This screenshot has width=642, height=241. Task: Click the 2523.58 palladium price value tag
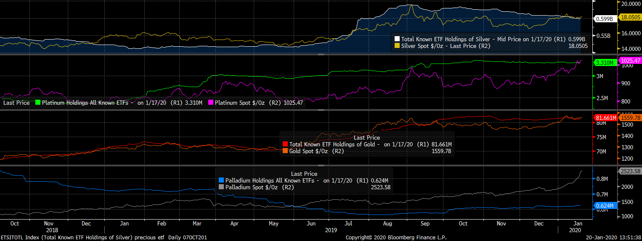point(630,171)
